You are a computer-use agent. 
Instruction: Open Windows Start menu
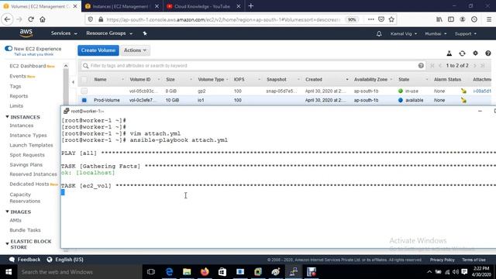tap(9, 272)
